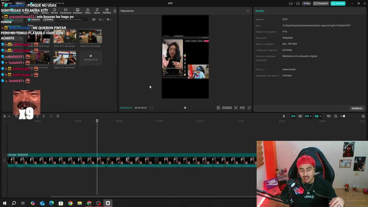Click the Mantener en la ubicación original value
This screenshot has width=368, height=207.
[300, 56]
